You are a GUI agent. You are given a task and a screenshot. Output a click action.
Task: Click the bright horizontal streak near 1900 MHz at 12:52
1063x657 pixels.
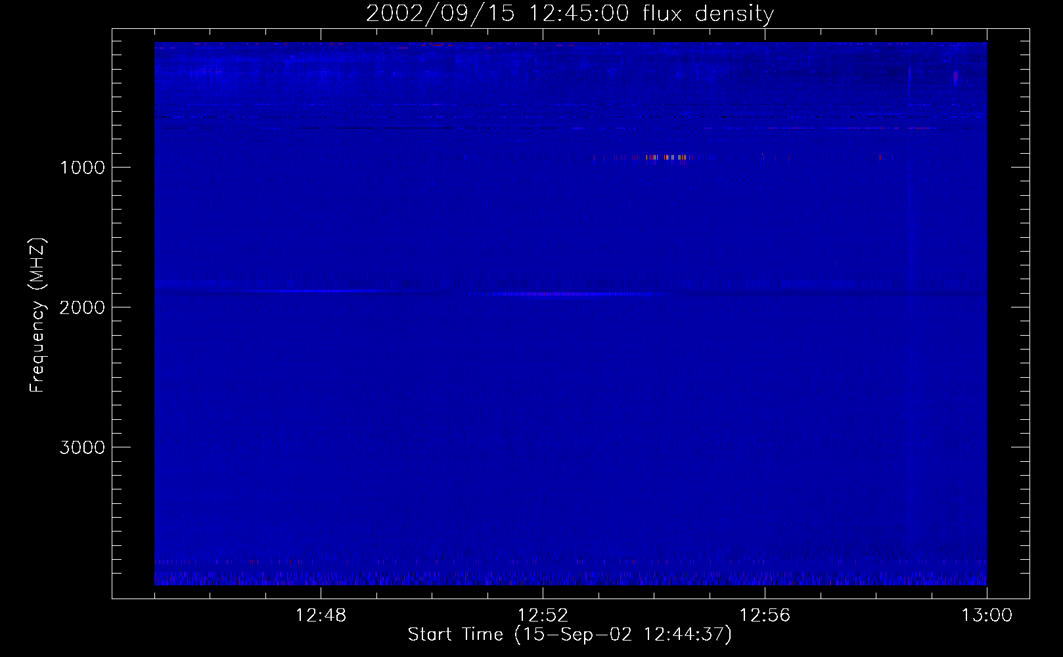pos(558,294)
